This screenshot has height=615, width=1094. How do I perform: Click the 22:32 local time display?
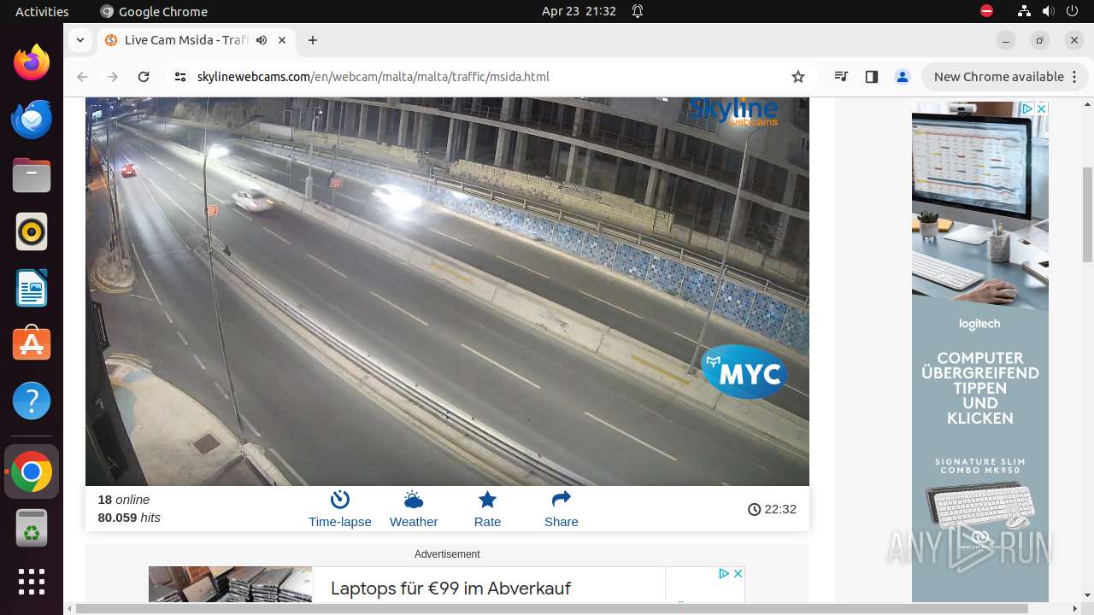click(x=772, y=509)
